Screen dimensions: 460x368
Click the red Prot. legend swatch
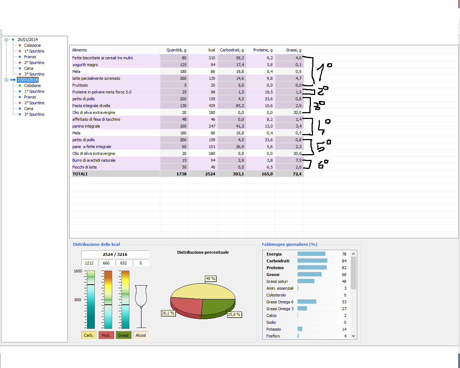pyautogui.click(x=106, y=335)
